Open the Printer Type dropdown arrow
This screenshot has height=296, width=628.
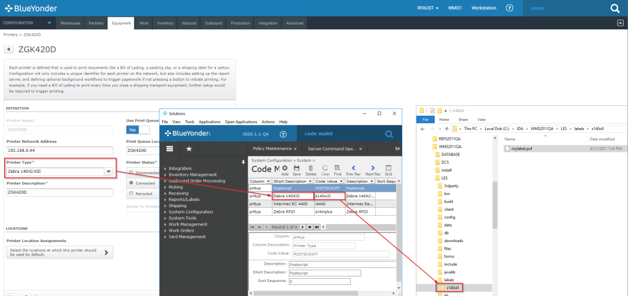click(x=108, y=172)
